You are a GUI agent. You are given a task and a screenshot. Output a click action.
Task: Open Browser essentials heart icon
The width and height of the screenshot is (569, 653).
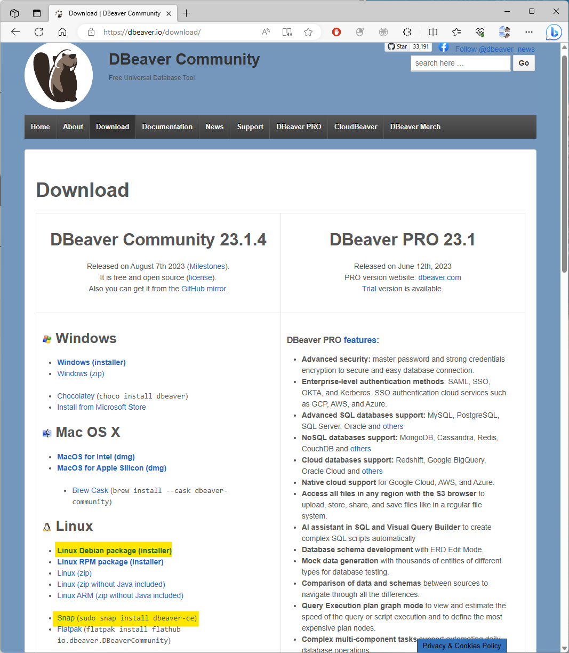pyautogui.click(x=480, y=32)
